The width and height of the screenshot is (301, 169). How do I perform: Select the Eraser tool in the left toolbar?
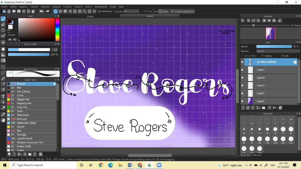tap(3, 24)
